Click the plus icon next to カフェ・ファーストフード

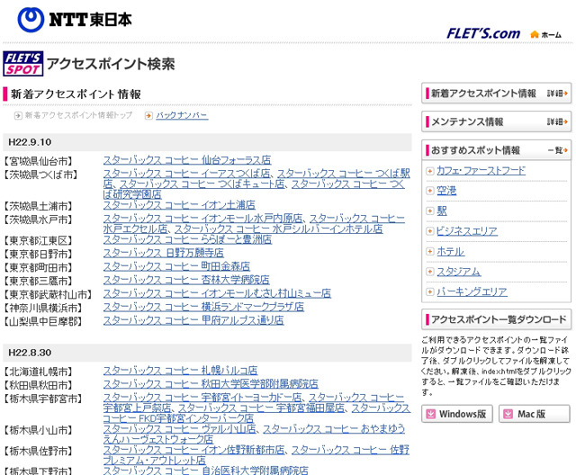(430, 171)
